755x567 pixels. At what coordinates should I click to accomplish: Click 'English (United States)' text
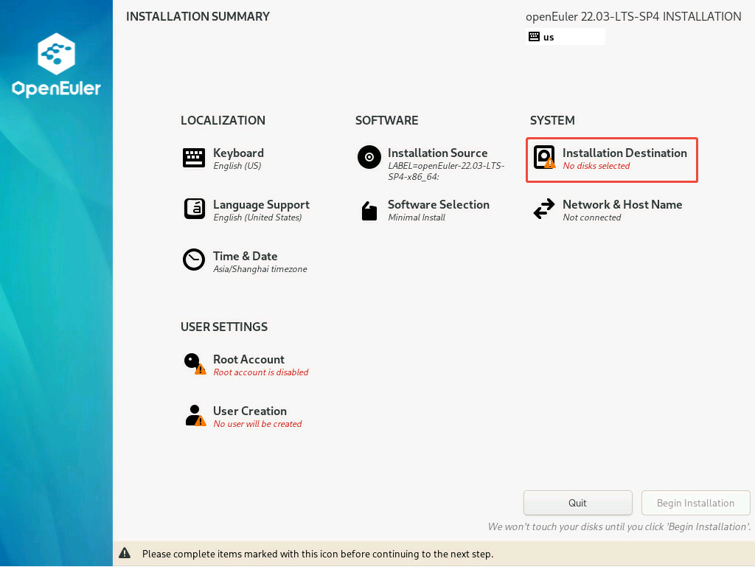pos(257,218)
